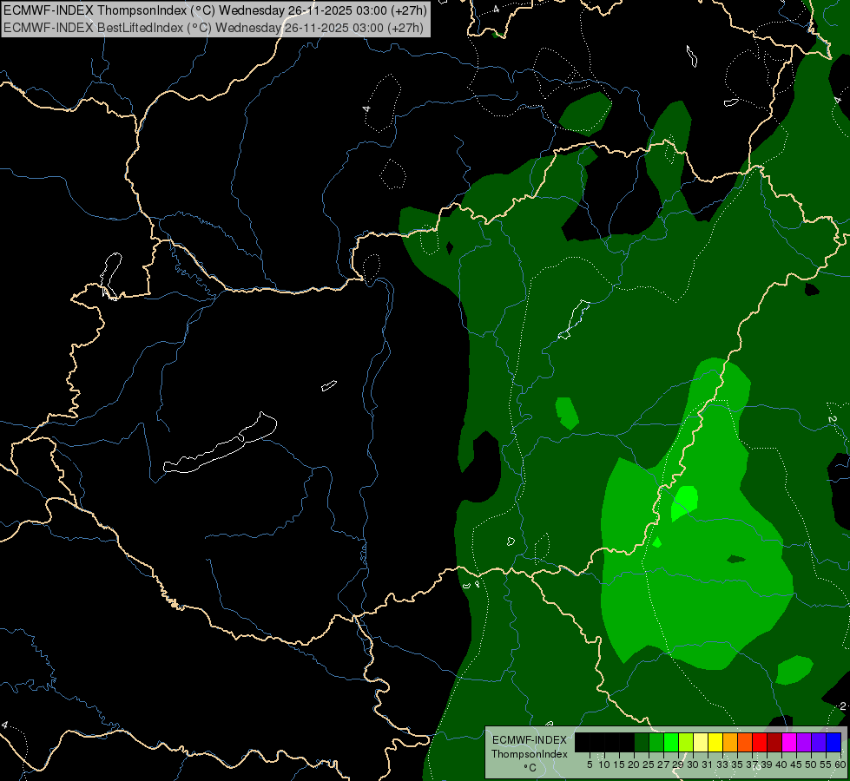Image resolution: width=850 pixels, height=781 pixels.
Task: Click the legend label 'ECMWF-INDEX'
Action: 529,740
